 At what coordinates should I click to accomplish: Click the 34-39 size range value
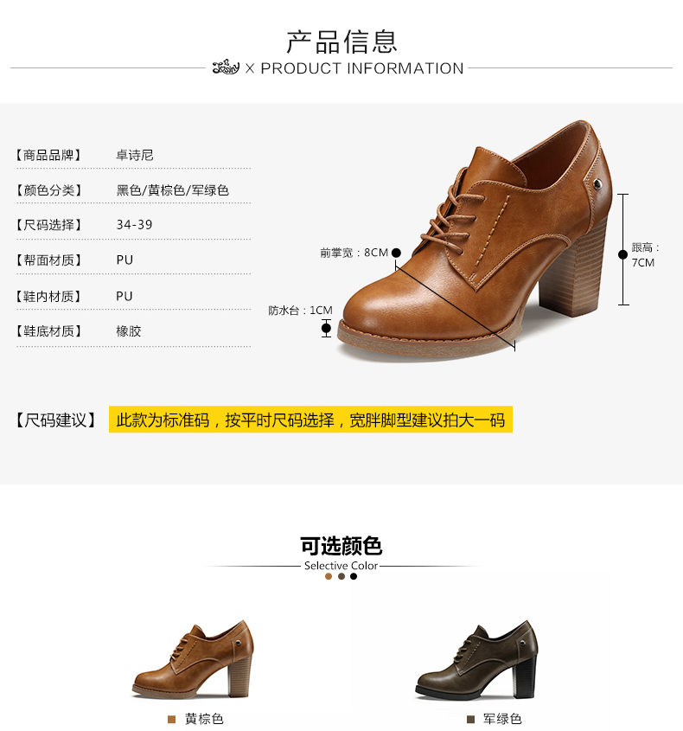click(134, 225)
